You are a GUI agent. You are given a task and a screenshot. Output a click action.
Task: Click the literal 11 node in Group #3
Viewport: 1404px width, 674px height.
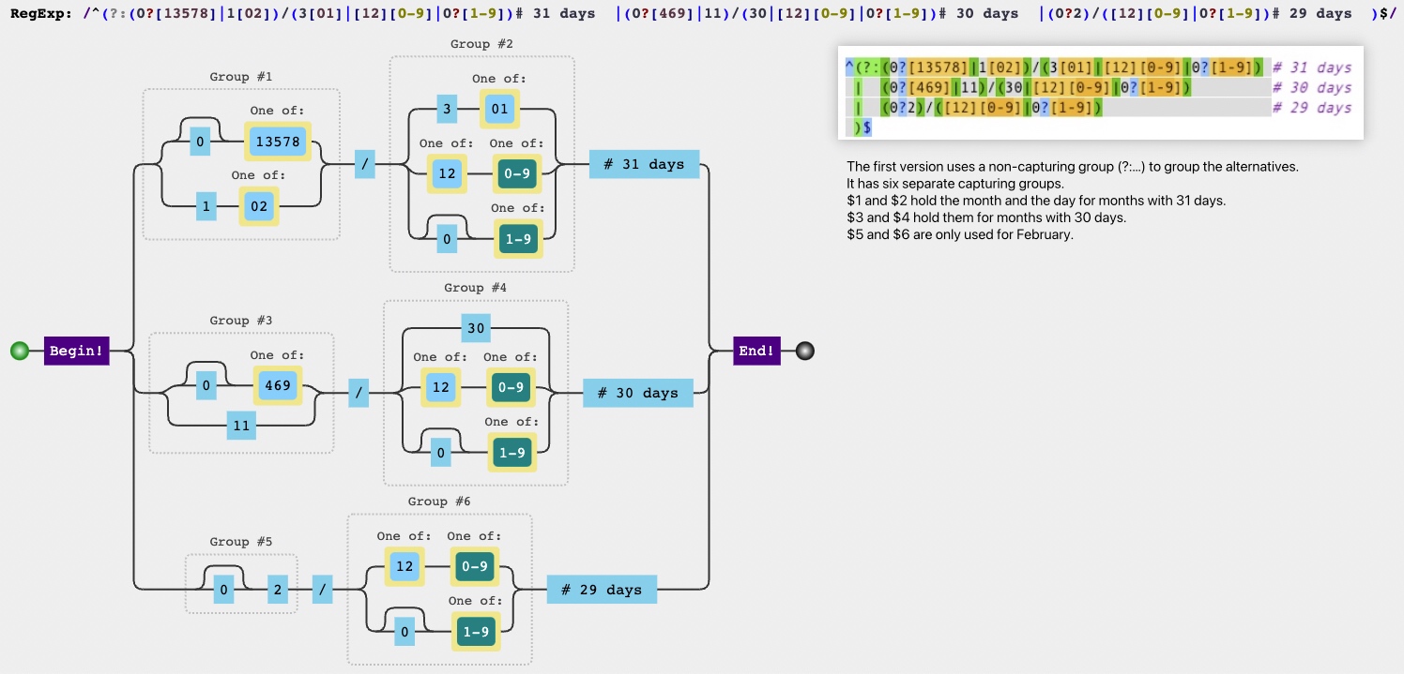click(x=241, y=427)
